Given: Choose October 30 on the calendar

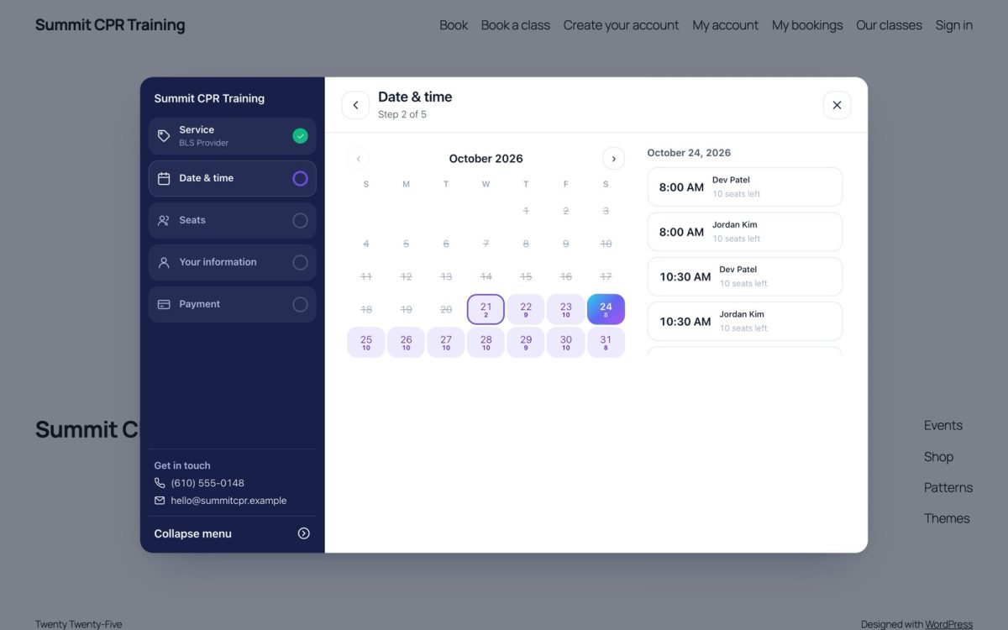Looking at the screenshot, I should (566, 342).
